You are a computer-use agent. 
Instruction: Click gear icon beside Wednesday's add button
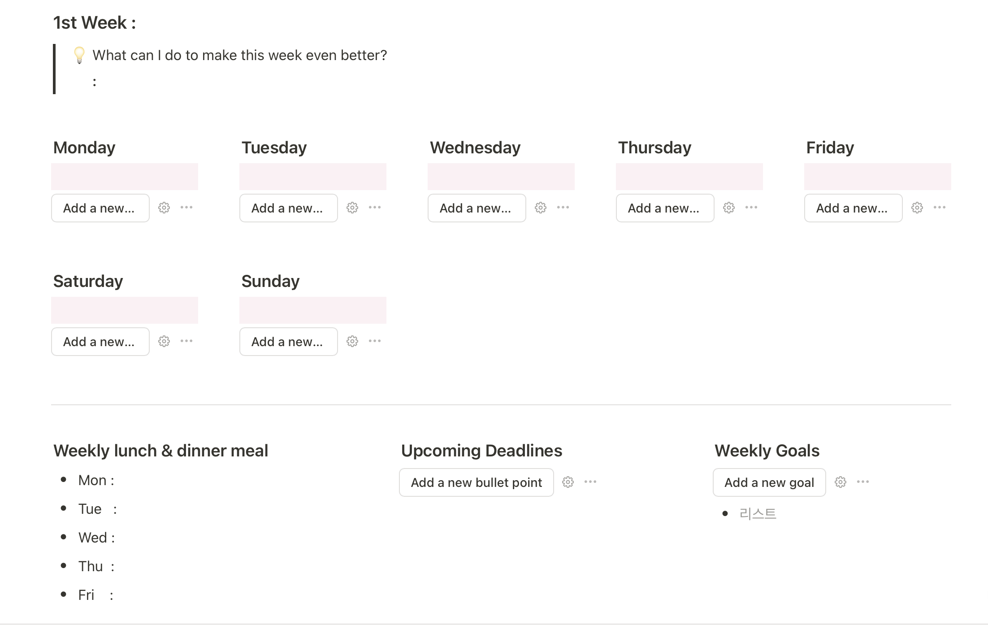[x=541, y=208]
